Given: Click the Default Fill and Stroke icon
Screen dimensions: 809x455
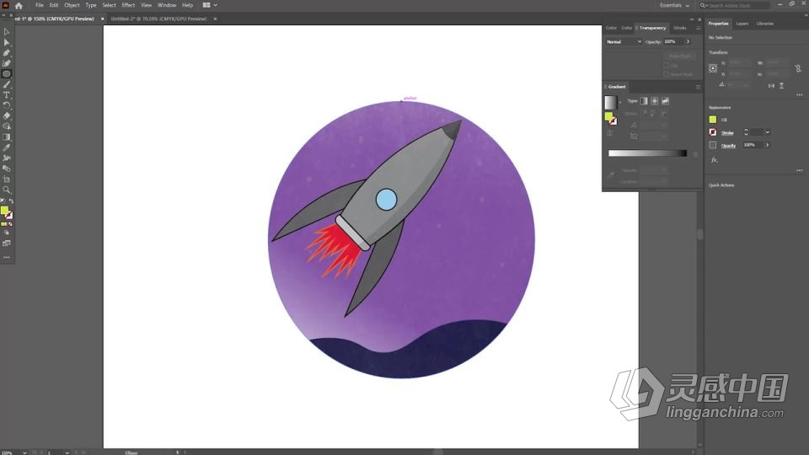Looking at the screenshot, I should pyautogui.click(x=3, y=201).
